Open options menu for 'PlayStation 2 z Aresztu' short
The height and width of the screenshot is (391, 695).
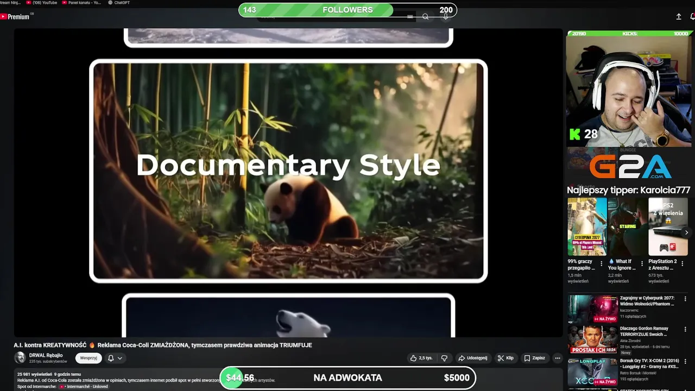(x=682, y=264)
